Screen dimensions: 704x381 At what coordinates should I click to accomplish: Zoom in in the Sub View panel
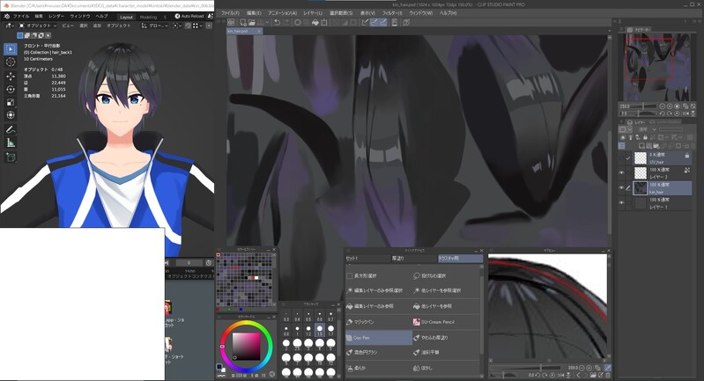click(589, 368)
